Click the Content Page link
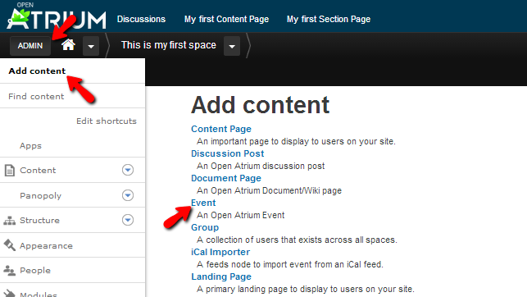Screen dimensions: 527x297 pyautogui.click(x=221, y=129)
